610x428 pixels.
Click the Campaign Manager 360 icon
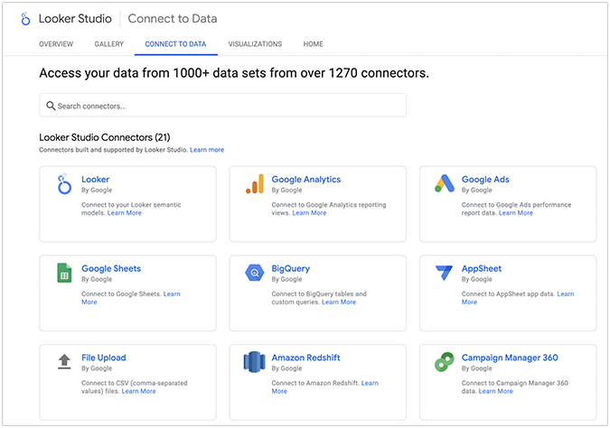(445, 362)
